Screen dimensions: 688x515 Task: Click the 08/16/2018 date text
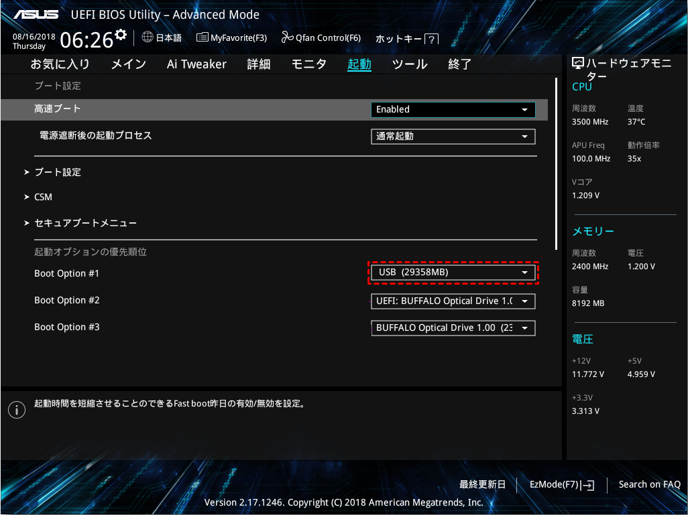[34, 37]
